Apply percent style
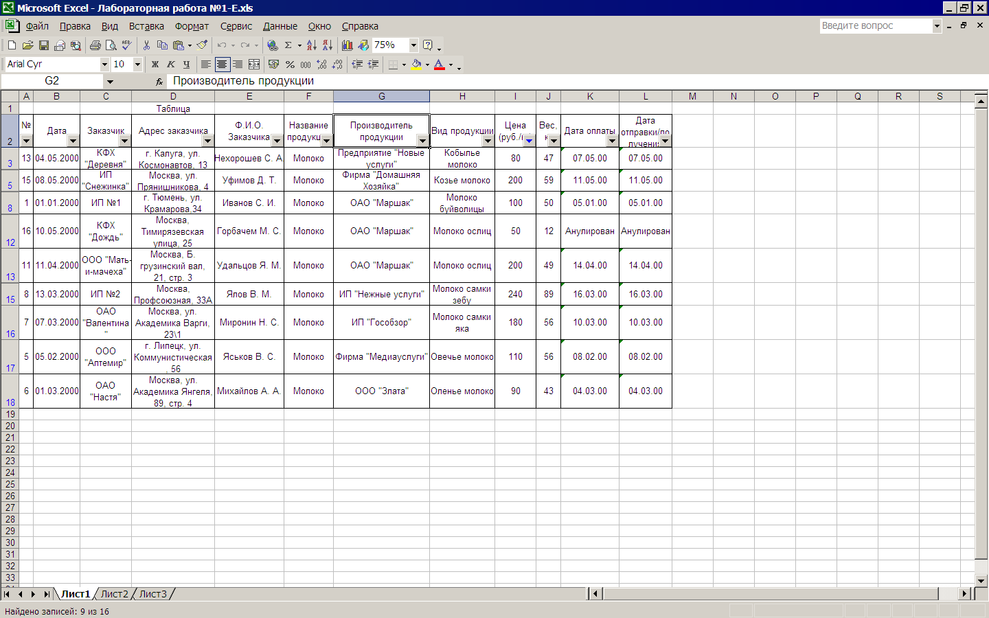 coord(290,65)
